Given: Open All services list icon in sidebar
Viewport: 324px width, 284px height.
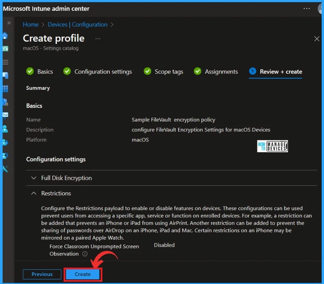Looking at the screenshot, I should [5, 62].
